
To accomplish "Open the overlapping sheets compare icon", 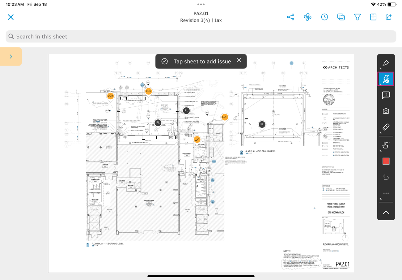I will [x=341, y=17].
